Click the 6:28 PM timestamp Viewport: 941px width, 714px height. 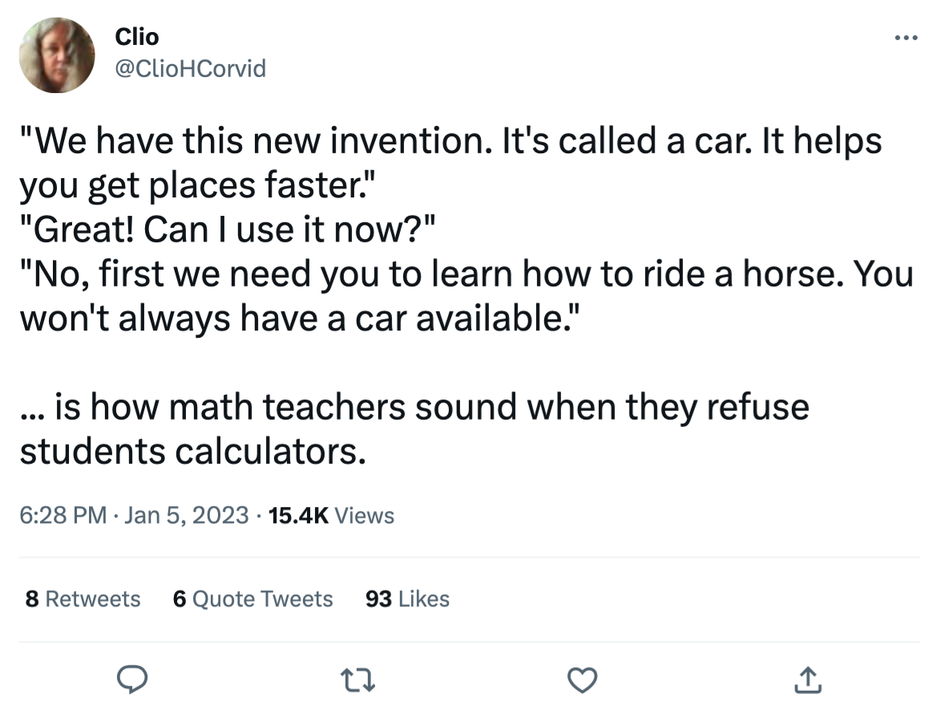(63, 514)
